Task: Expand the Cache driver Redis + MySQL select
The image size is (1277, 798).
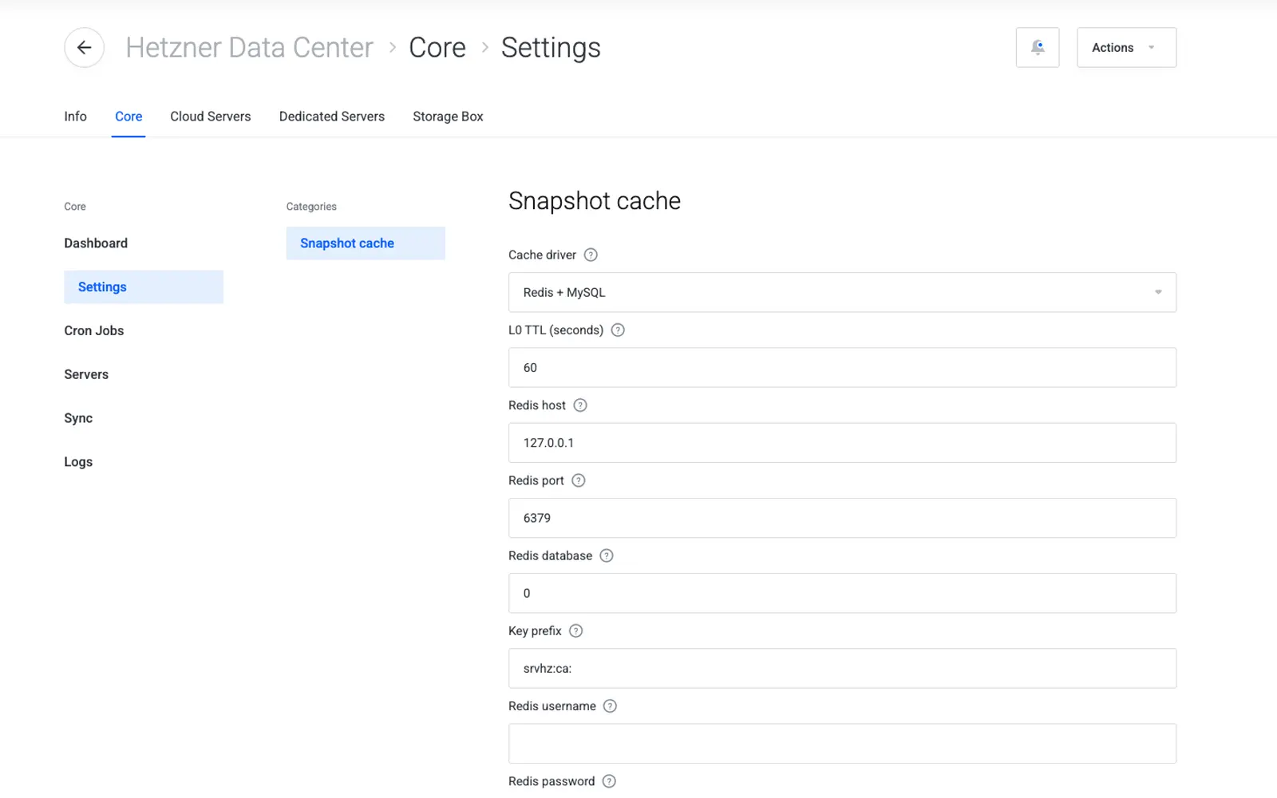Action: click(x=842, y=292)
